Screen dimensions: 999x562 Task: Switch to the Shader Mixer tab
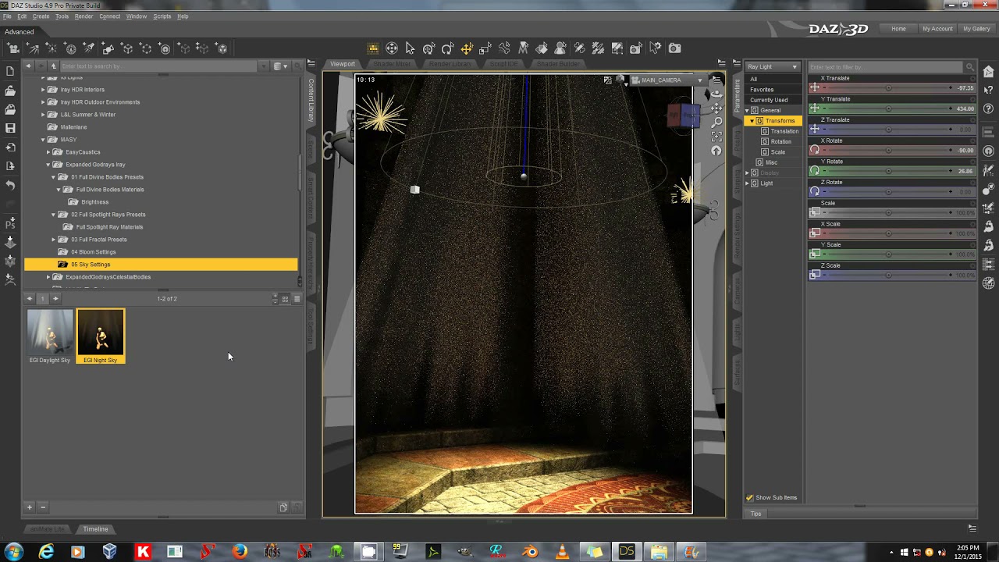tap(392, 64)
